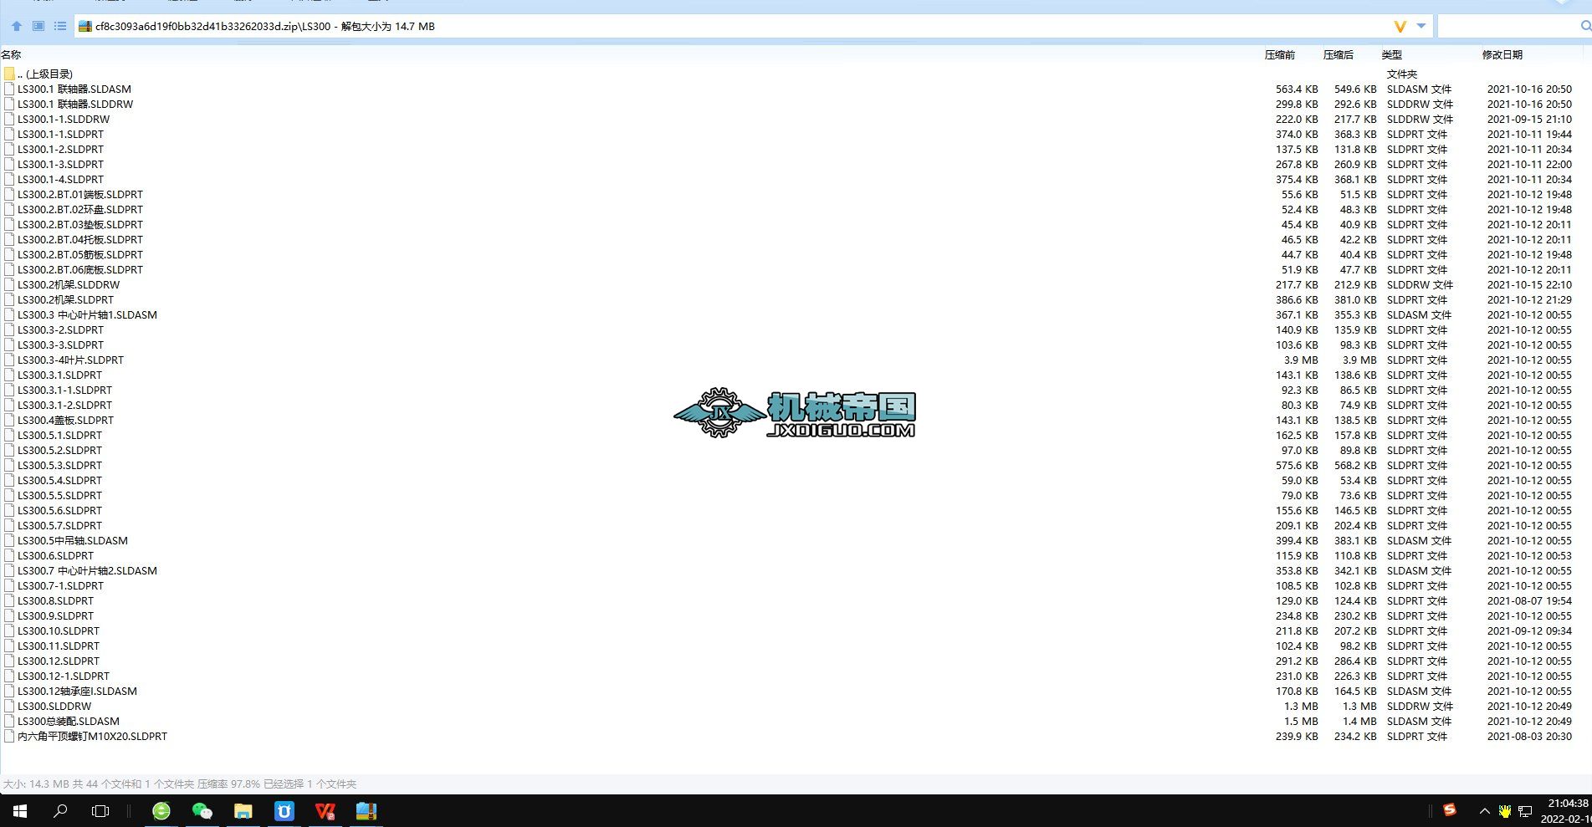Sort by the 名称 column header
The image size is (1592, 827).
[11, 54]
